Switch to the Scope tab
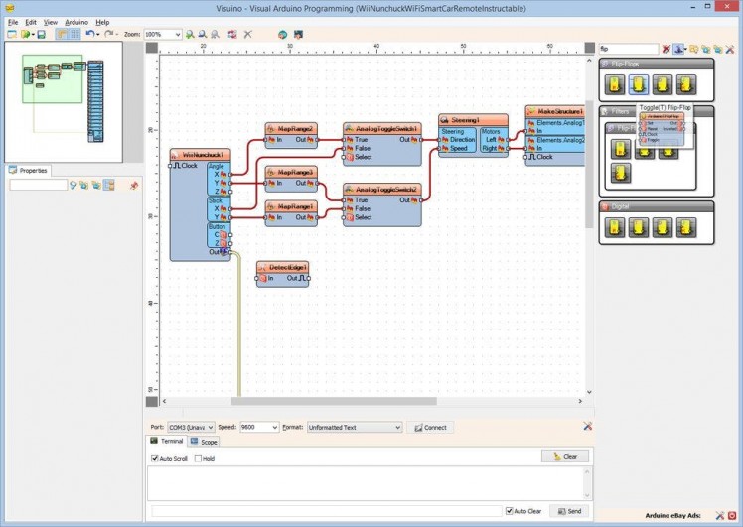743x527 pixels. pyautogui.click(x=205, y=442)
